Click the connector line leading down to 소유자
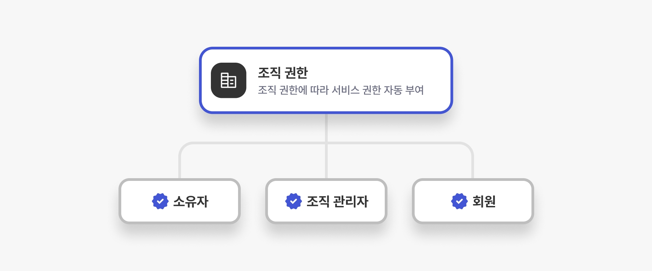The width and height of the screenshot is (652, 271). click(x=180, y=163)
